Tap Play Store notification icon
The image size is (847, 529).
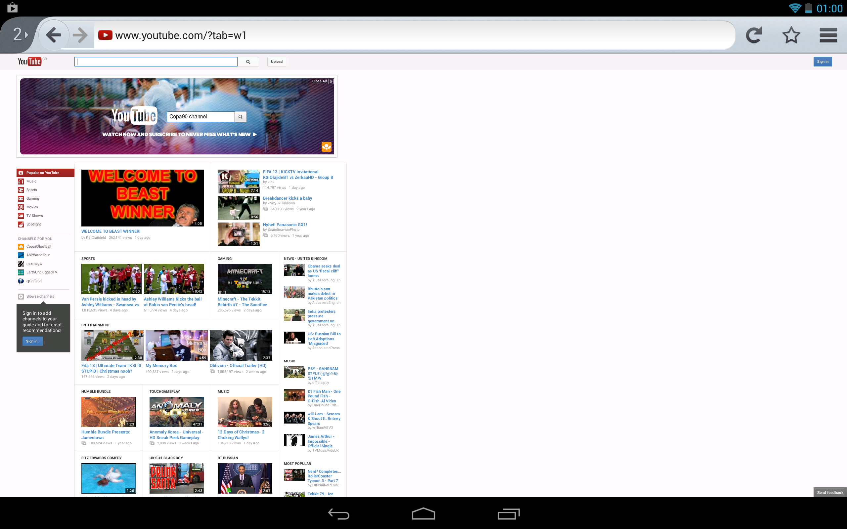[x=12, y=7]
